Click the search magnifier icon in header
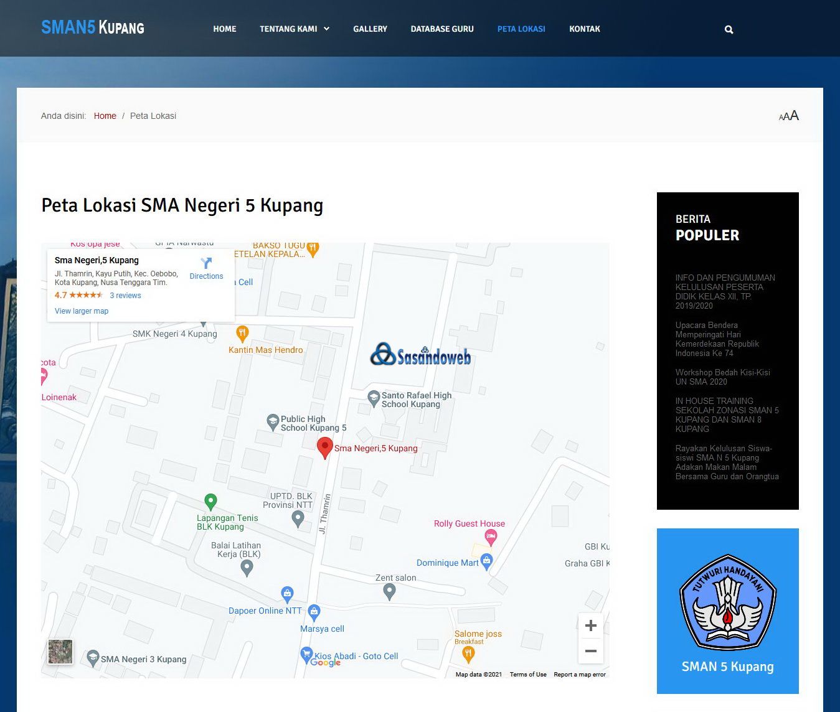This screenshot has width=840, height=712. tap(729, 29)
